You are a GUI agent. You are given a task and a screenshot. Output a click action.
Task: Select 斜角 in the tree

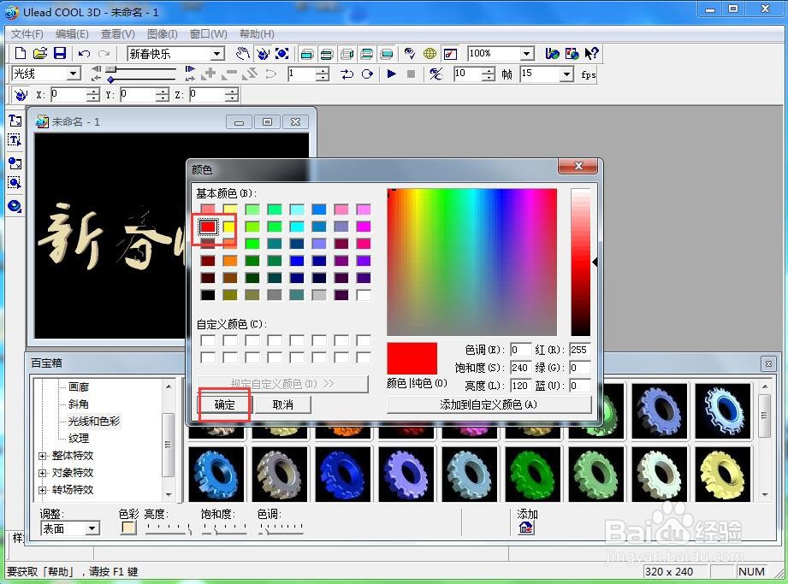click(x=79, y=404)
